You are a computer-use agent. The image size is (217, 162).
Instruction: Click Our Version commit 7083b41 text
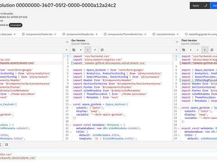(x=80, y=44)
